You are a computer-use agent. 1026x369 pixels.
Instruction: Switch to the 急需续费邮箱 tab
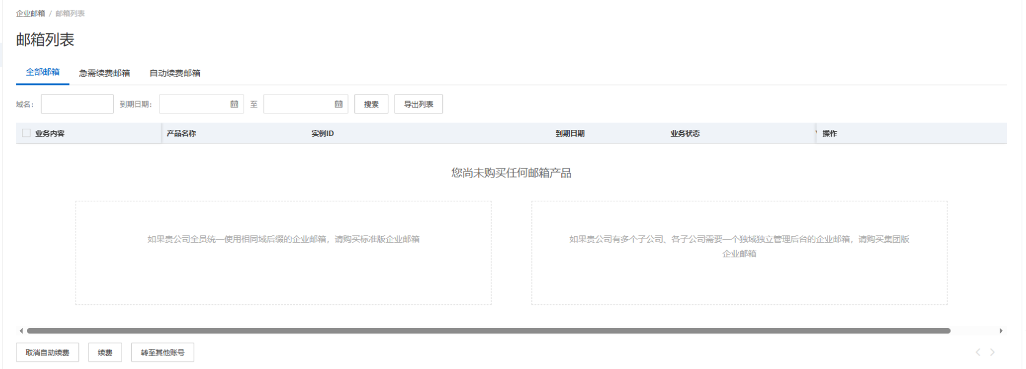pos(104,73)
